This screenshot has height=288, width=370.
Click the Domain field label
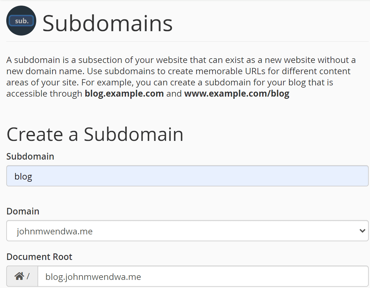pos(22,211)
